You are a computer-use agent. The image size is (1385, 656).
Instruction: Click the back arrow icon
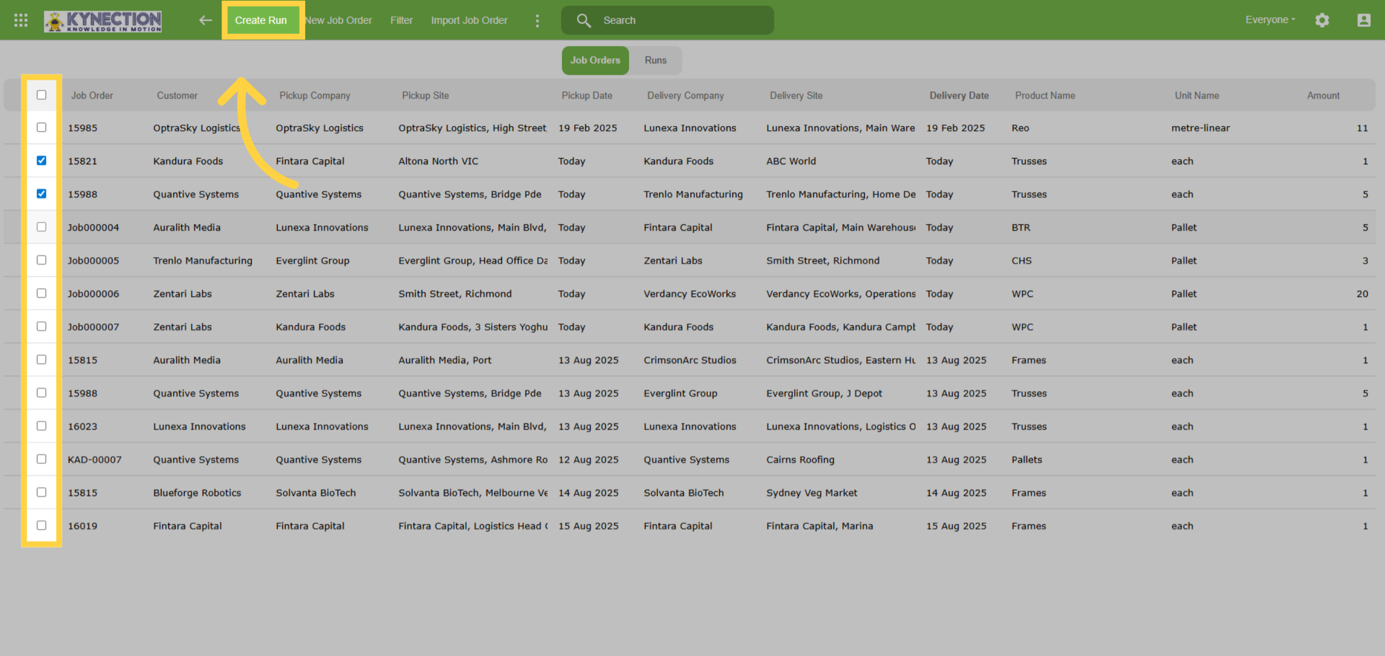[205, 20]
